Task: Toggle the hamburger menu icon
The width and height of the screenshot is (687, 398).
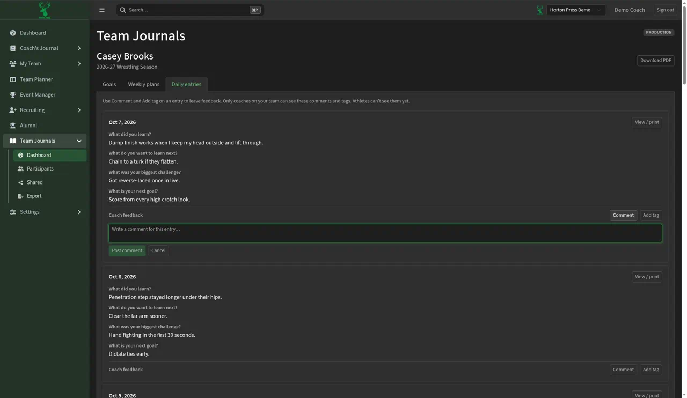Action: tap(102, 10)
